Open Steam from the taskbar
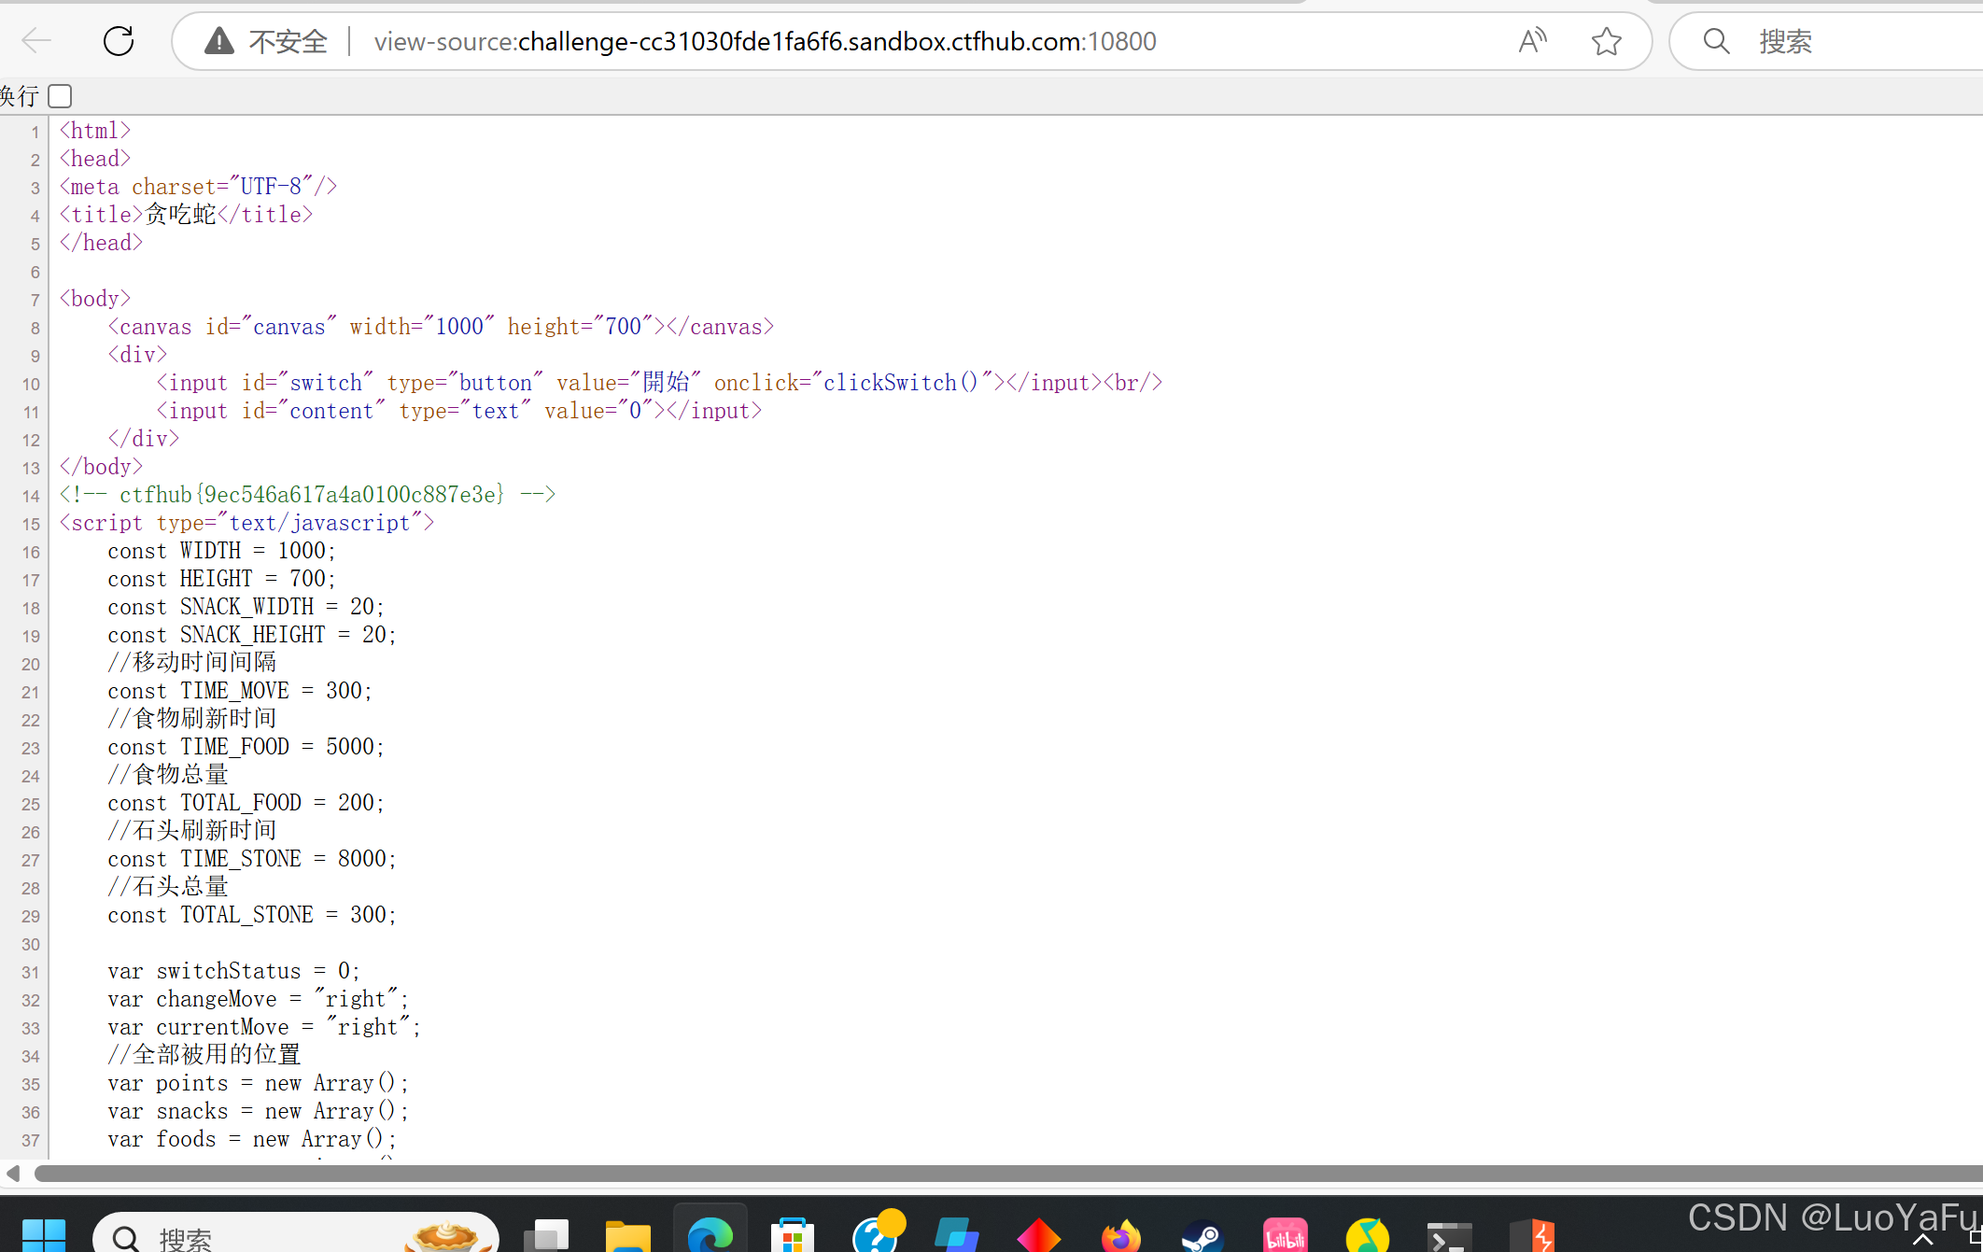The width and height of the screenshot is (1983, 1252). pyautogui.click(x=1203, y=1234)
